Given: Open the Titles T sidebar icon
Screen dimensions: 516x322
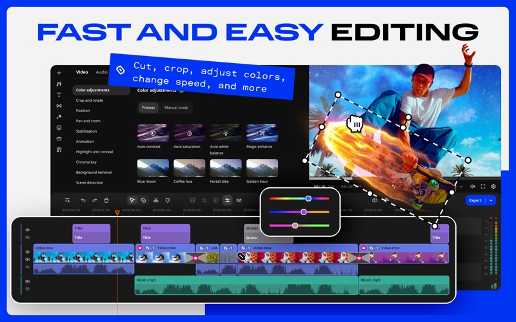Looking at the screenshot, I should coord(59,95).
